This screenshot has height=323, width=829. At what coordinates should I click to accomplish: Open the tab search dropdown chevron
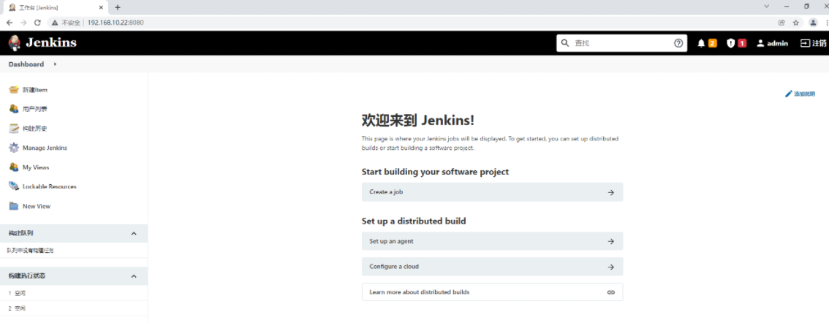click(x=767, y=7)
